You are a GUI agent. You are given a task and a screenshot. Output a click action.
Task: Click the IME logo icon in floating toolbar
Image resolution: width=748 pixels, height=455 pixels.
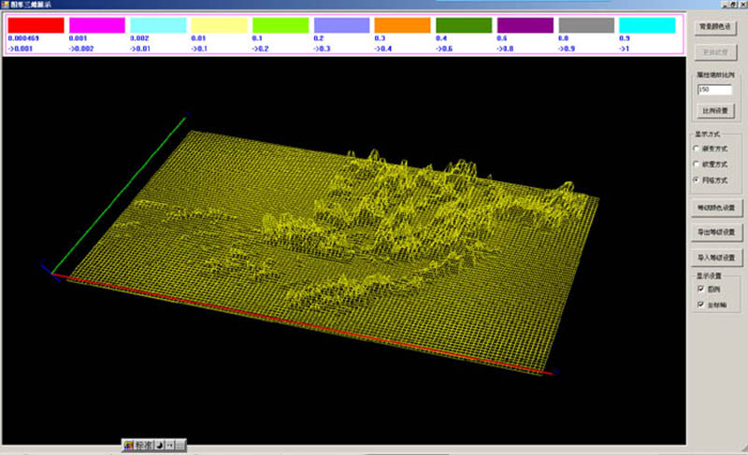click(128, 445)
